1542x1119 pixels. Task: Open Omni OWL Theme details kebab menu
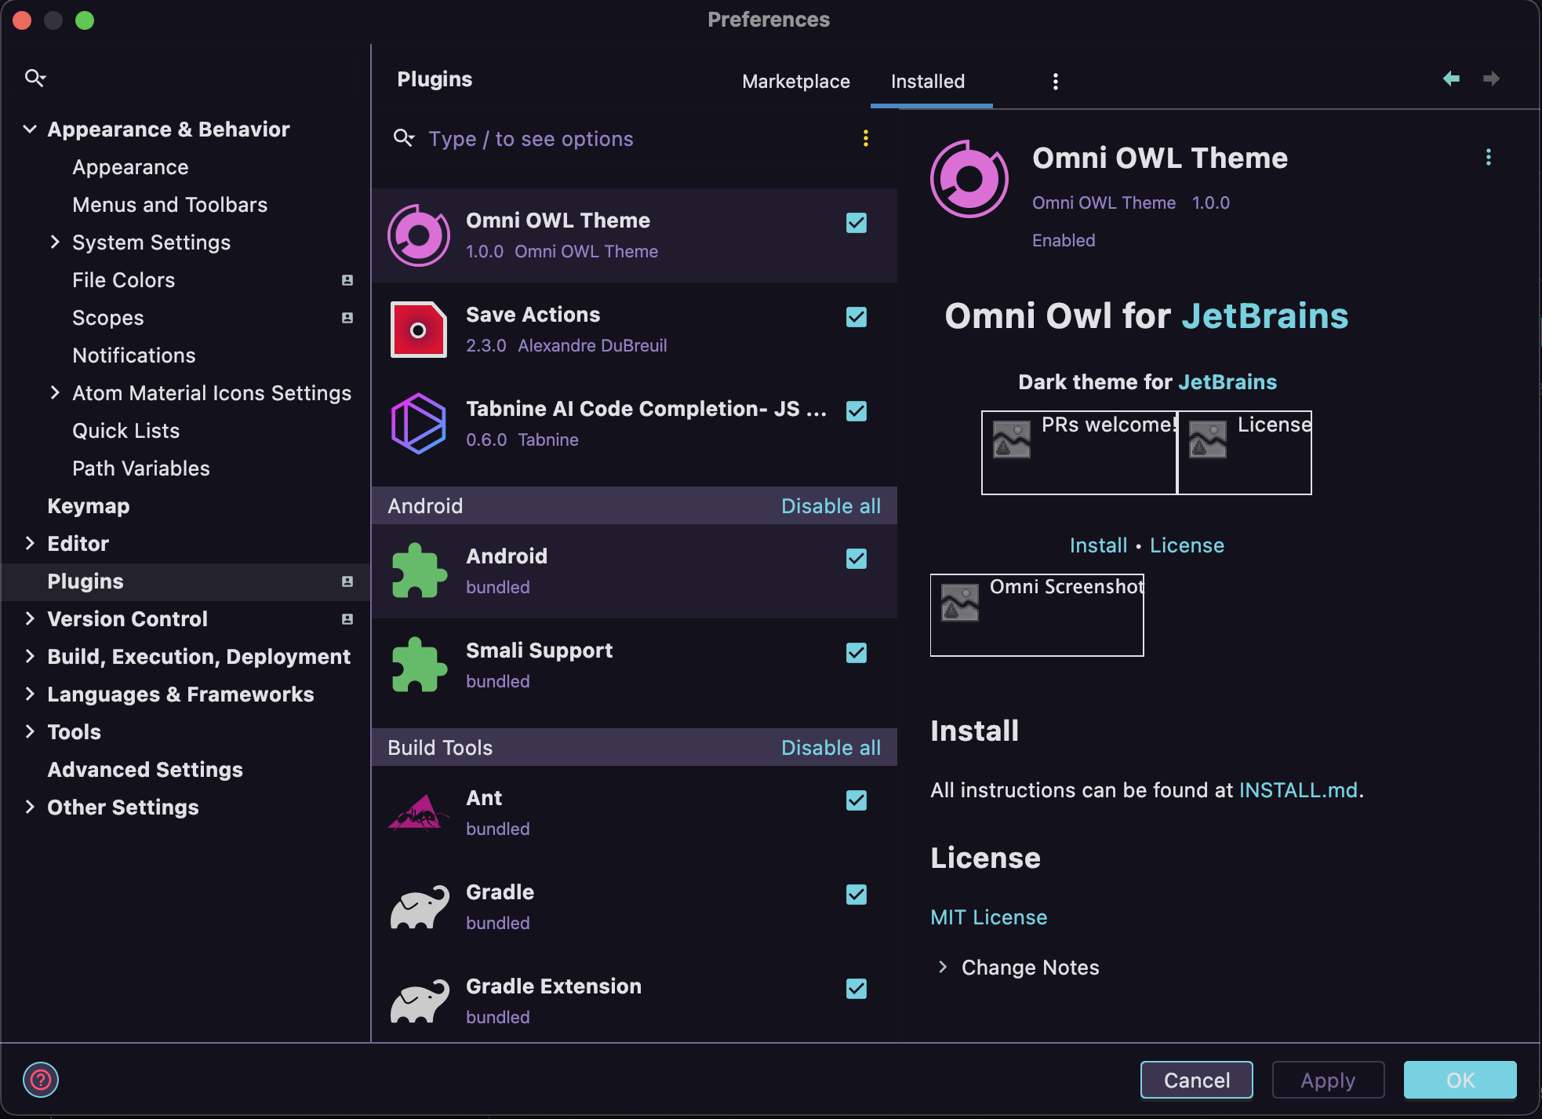[x=1488, y=158]
